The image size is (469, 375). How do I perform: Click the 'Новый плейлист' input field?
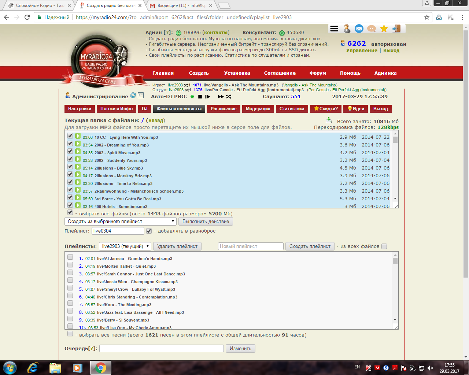coord(251,246)
